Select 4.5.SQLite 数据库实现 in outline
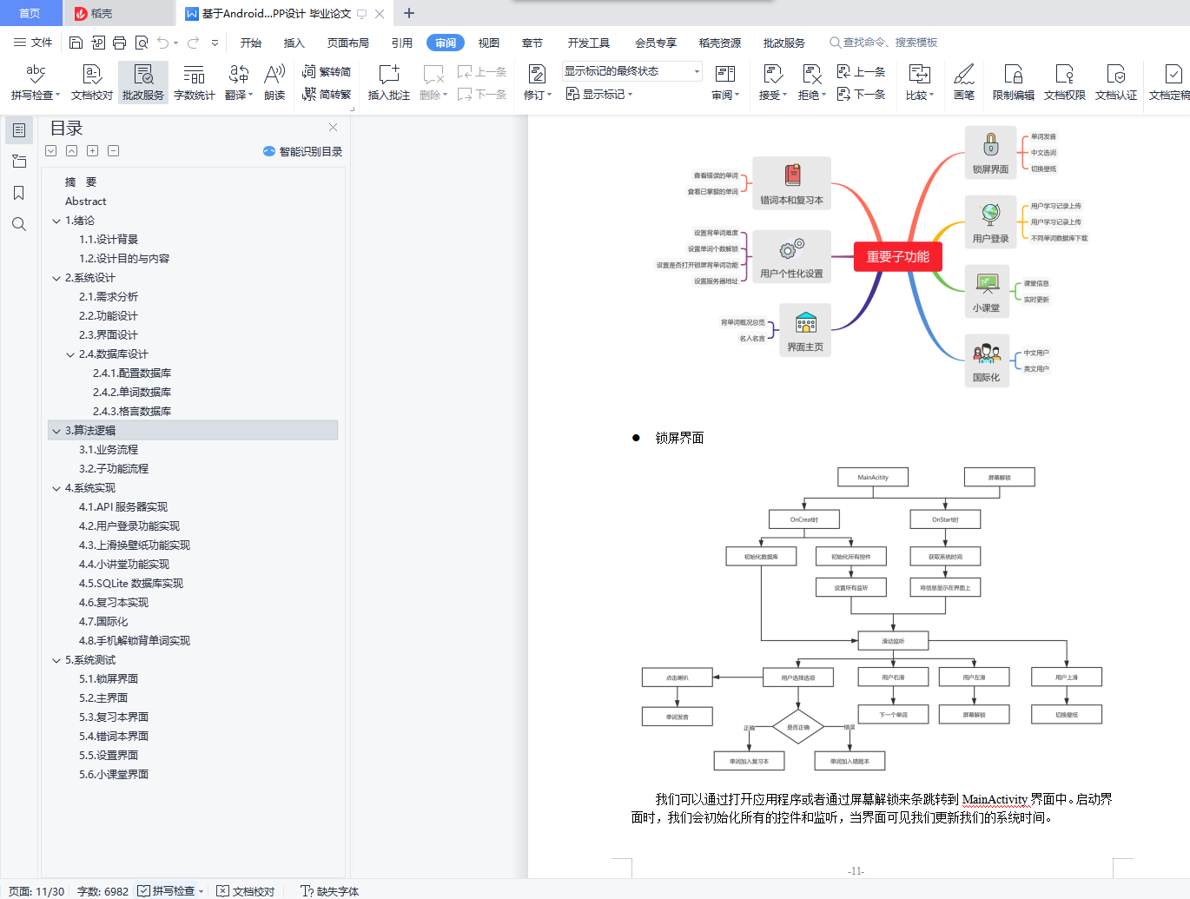 coord(131,584)
